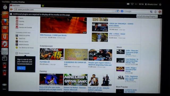Reload the page with the refresh icon
Image resolution: width=170 pixels, height=96 pixels.
click(117, 11)
